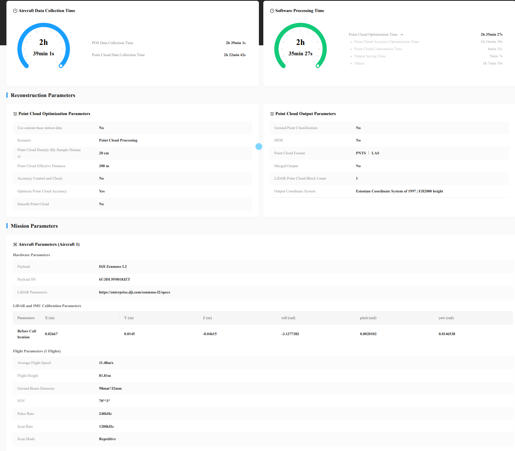Click the 'Ground Point Classification' No value
The height and width of the screenshot is (451, 515).
pos(358,128)
